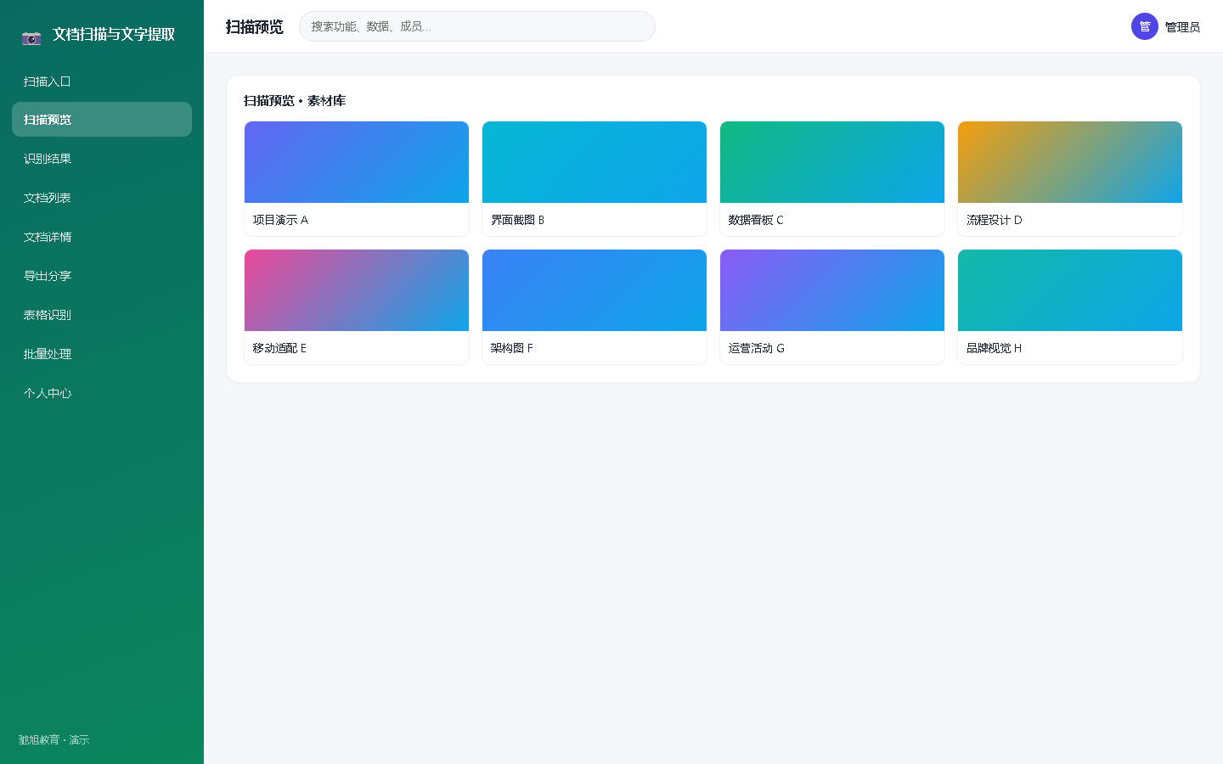Select the 扫描预览 sidebar item

pyautogui.click(x=102, y=120)
